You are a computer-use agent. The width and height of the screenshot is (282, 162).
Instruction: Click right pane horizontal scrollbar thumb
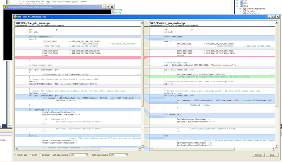(193, 149)
